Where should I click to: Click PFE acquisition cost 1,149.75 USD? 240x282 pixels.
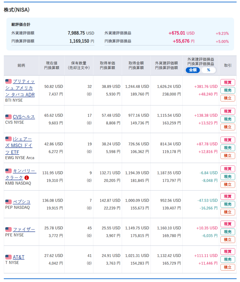pyautogui.click(x=137, y=228)
